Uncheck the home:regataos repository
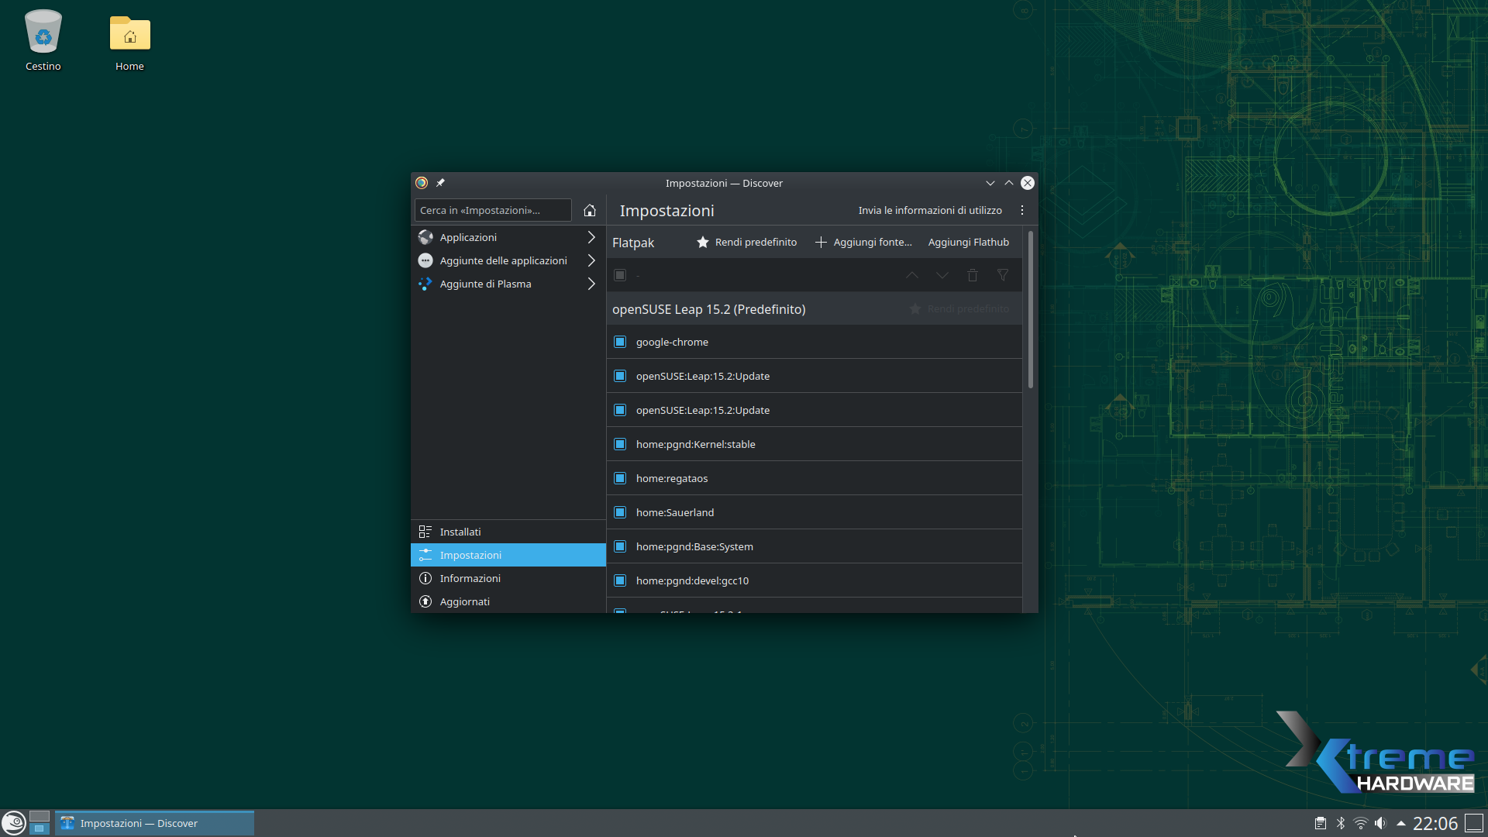Image resolution: width=1488 pixels, height=837 pixels. click(x=620, y=478)
